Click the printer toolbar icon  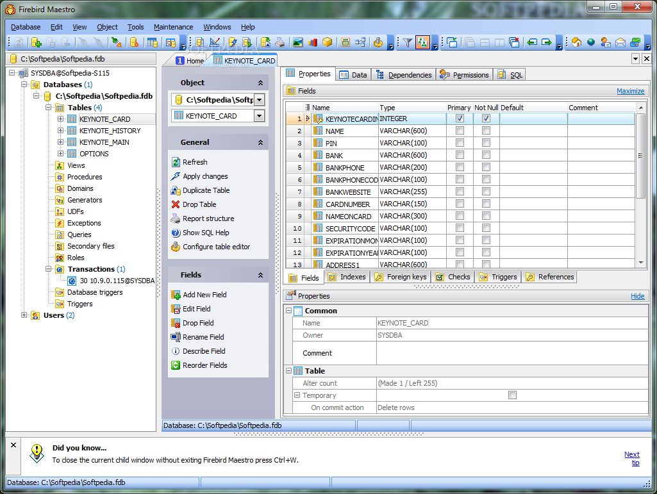pyautogui.click(x=280, y=42)
